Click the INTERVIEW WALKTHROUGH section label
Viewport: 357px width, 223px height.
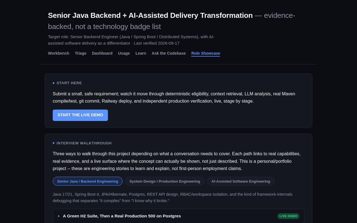click(84, 143)
